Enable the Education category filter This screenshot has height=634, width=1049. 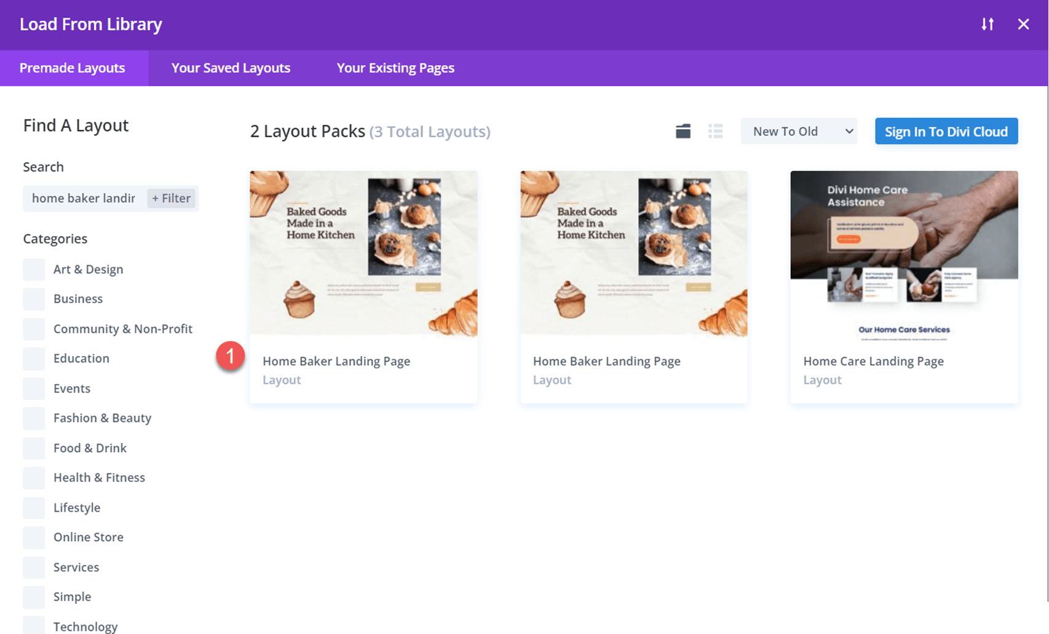[34, 359]
